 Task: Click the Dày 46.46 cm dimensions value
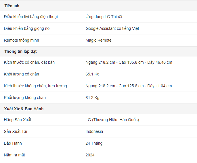160,62
